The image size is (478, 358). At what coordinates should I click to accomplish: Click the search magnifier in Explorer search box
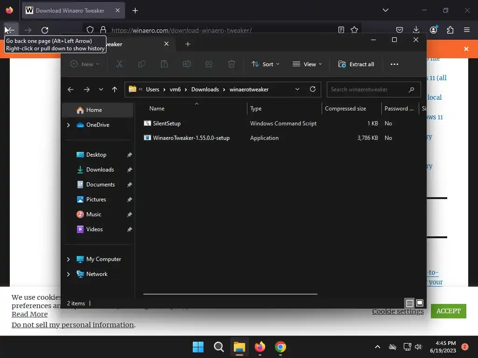click(411, 89)
